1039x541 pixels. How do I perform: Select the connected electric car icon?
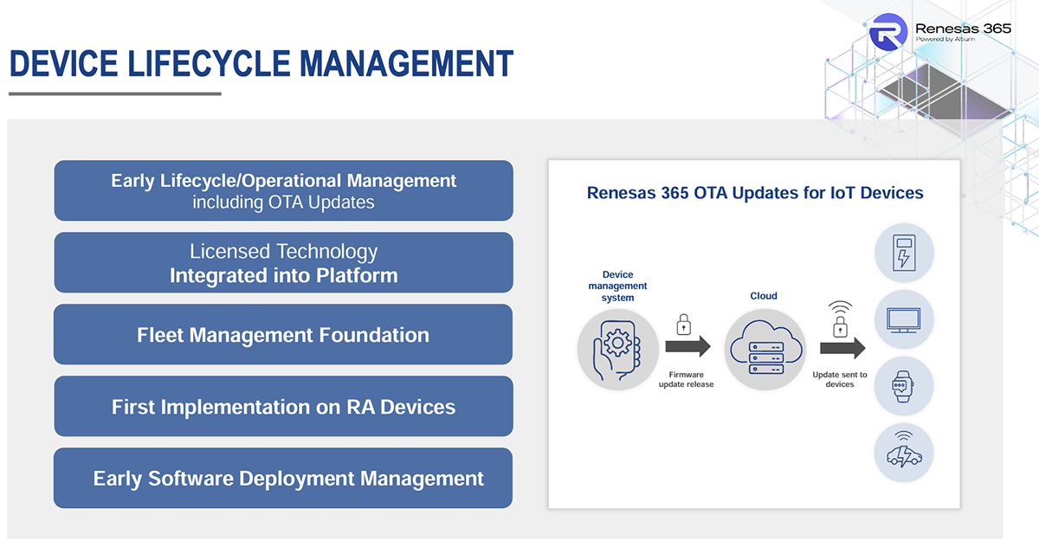904,453
